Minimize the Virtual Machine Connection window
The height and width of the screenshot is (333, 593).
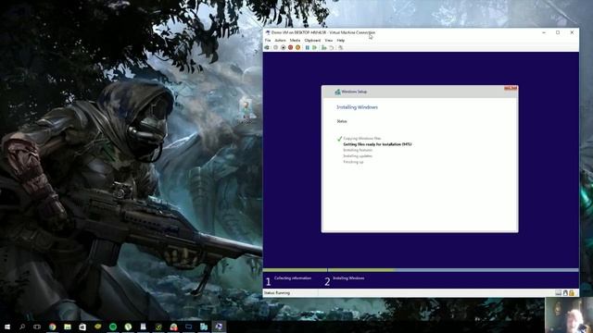[x=544, y=33]
